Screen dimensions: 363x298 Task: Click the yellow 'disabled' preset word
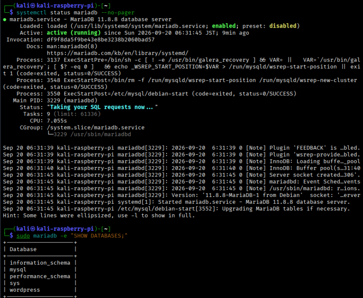point(283,26)
